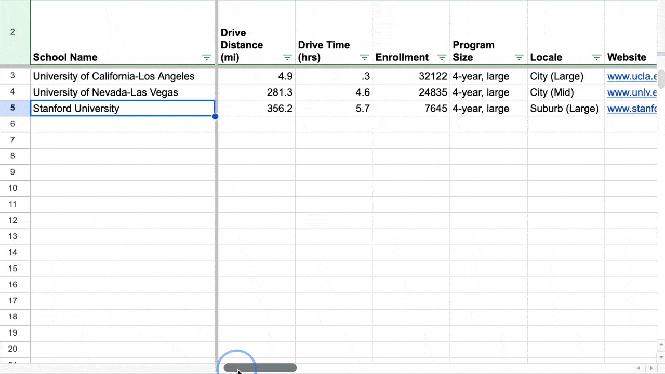Select row header 20
The height and width of the screenshot is (374, 665).
click(x=15, y=349)
